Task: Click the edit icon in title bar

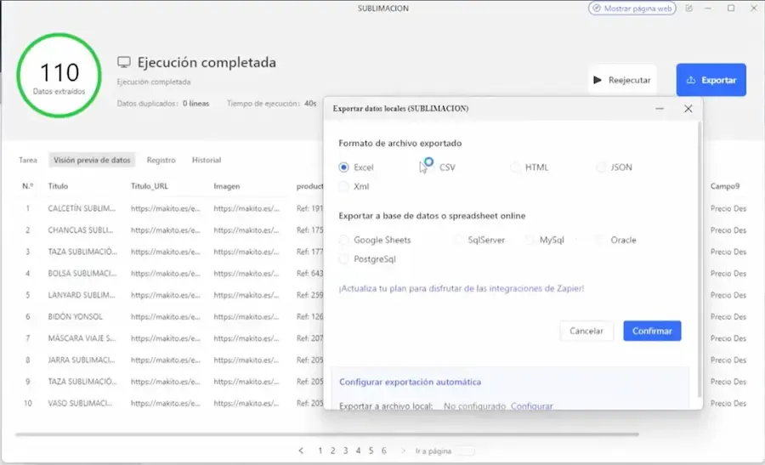Action: point(688,9)
